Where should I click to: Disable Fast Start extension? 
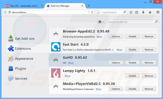tap(132, 50)
